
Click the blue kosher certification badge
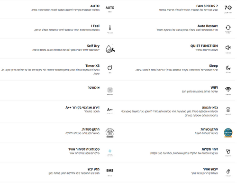click(228, 133)
